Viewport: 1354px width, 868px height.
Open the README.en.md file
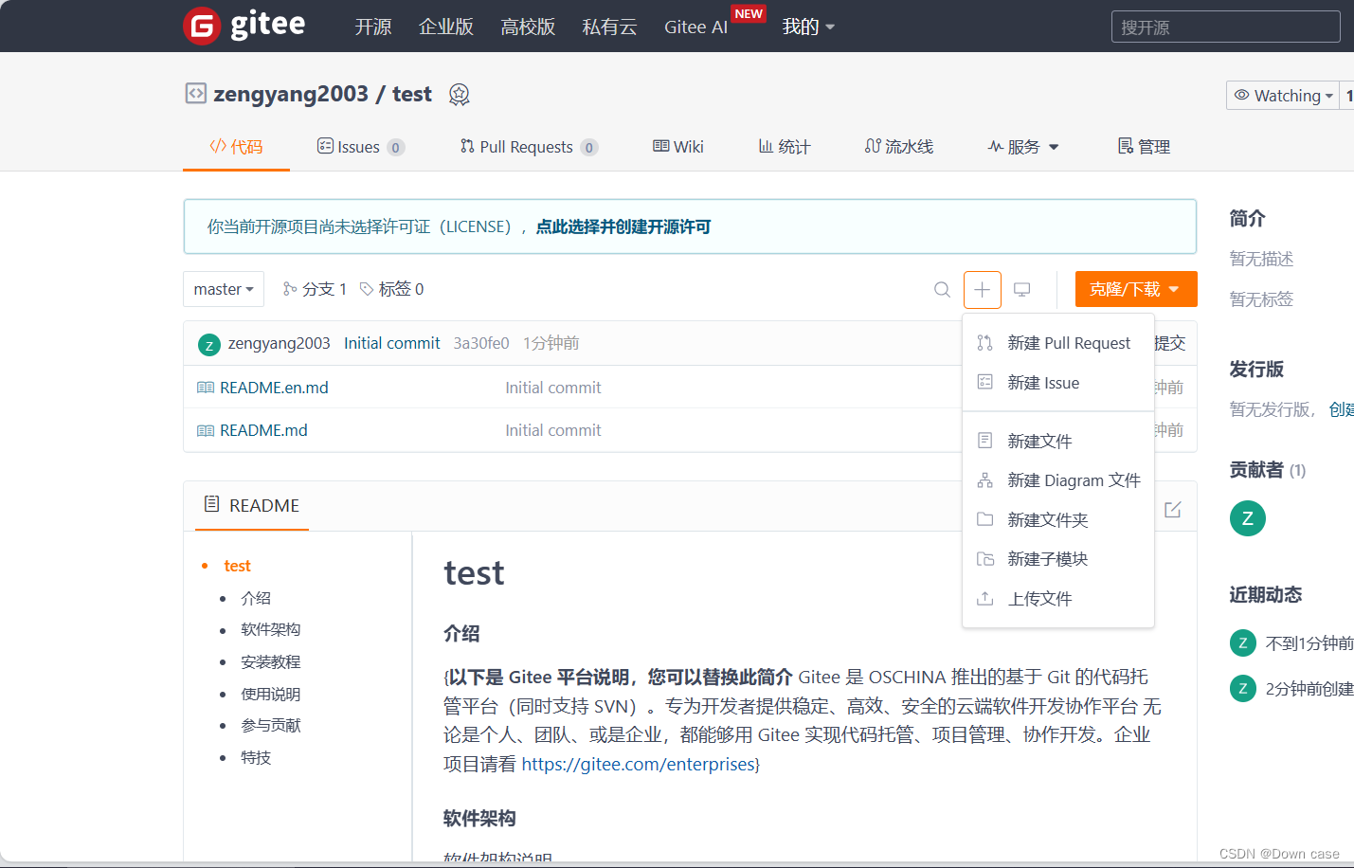[x=274, y=388]
